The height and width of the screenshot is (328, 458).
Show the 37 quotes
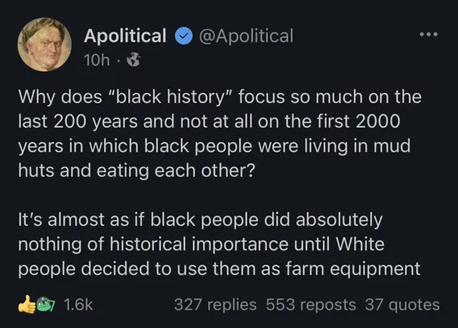[x=402, y=305]
